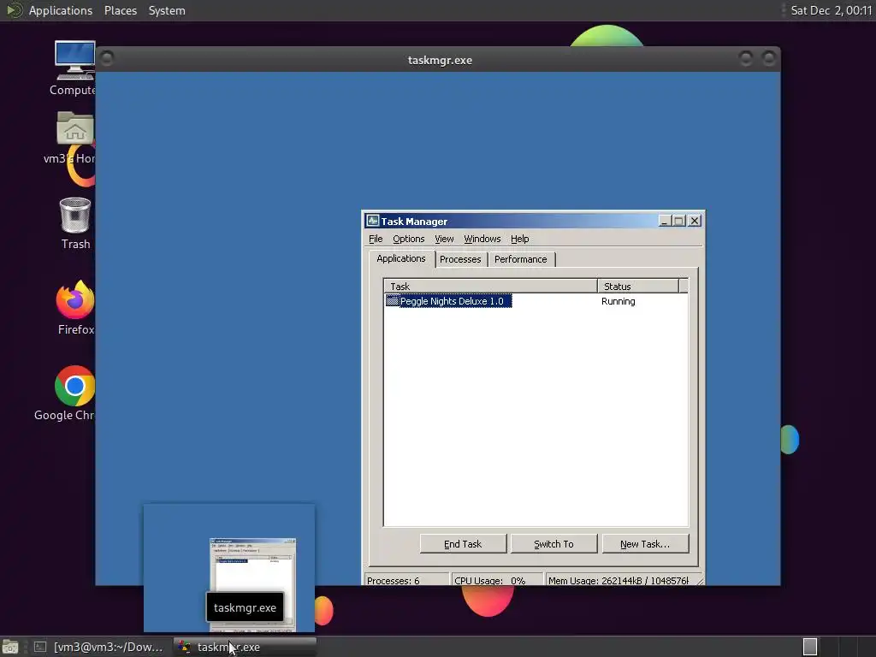The image size is (876, 657).
Task: Click the taskmgr.exe taskbar button
Action: click(x=245, y=647)
